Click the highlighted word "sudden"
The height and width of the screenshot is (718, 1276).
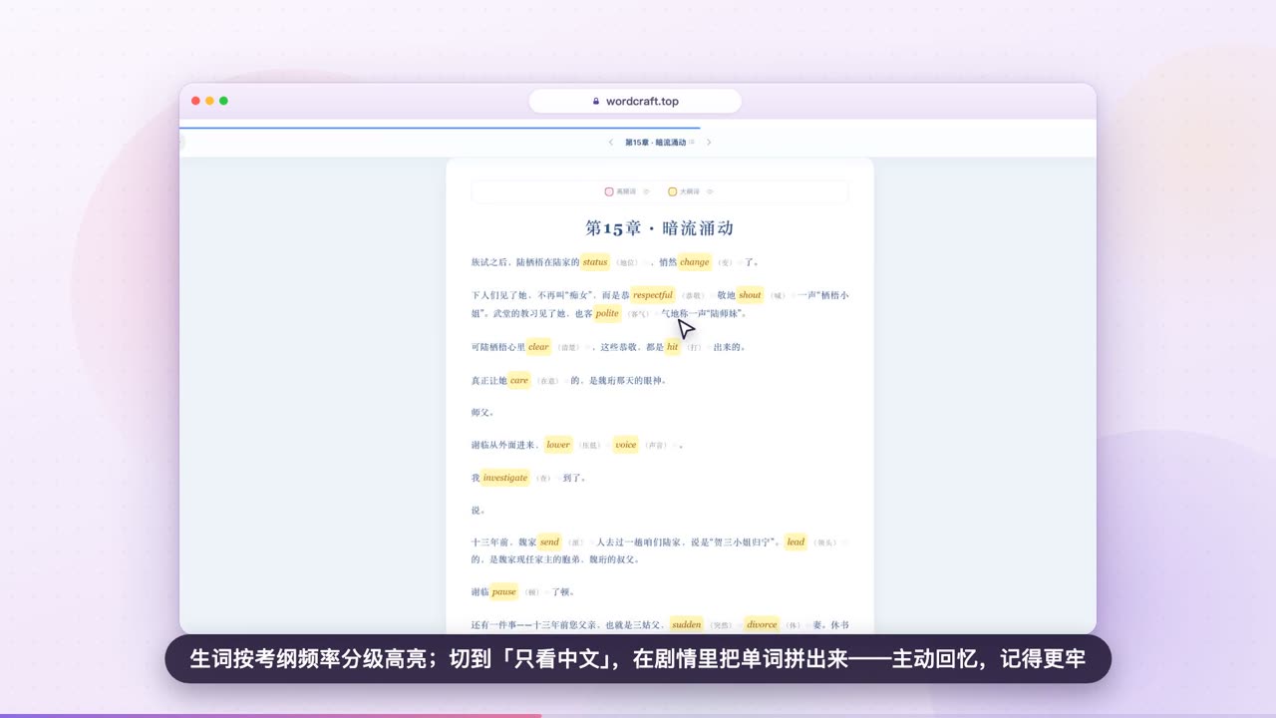687,624
